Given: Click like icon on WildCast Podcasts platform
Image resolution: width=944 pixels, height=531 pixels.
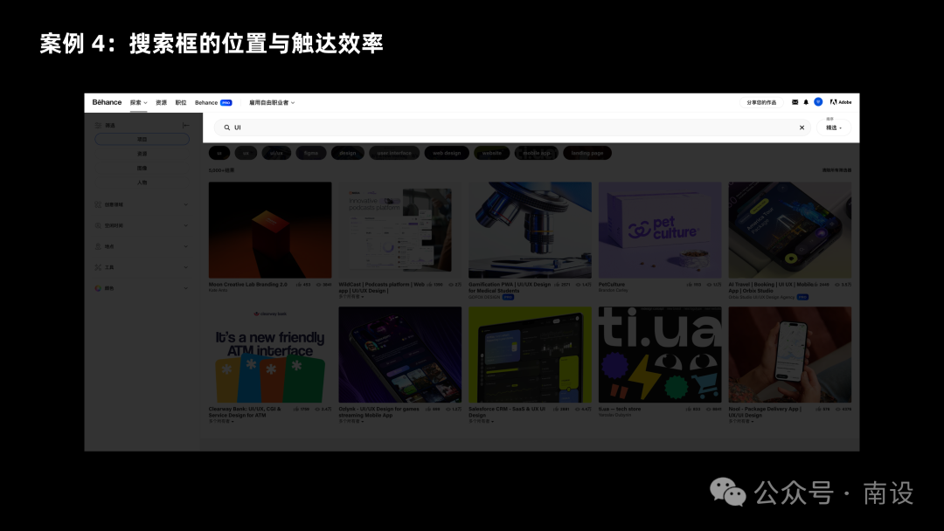Looking at the screenshot, I should [428, 285].
